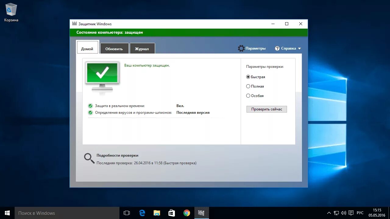The width and height of the screenshot is (390, 219).
Task: Switch to the Обновить tab
Action: tap(114, 49)
